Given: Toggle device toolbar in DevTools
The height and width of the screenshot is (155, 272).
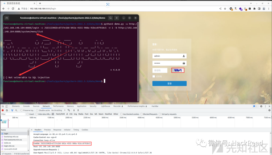Looking at the screenshot, I should 7,106.
